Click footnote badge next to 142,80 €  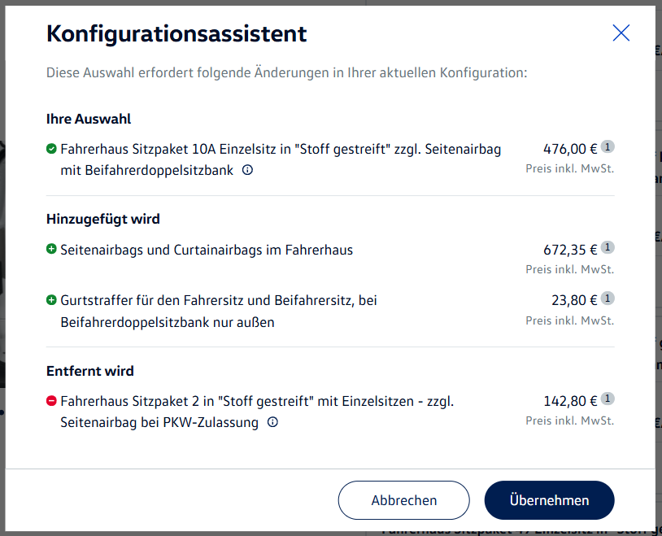608,399
